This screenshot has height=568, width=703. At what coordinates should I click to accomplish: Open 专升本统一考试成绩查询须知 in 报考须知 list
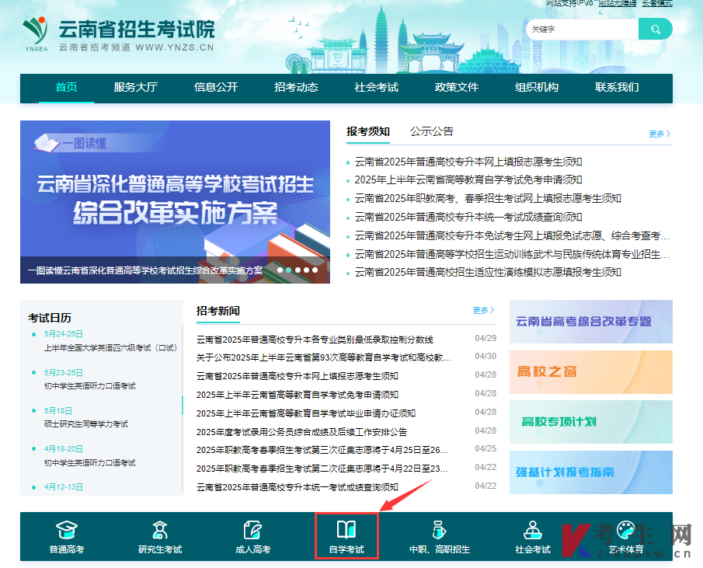tap(468, 217)
